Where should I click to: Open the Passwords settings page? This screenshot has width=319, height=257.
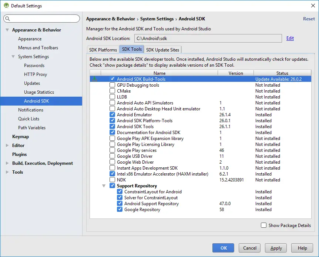click(34, 66)
